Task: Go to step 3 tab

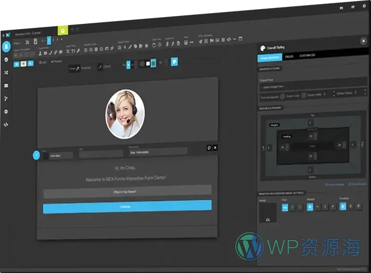Action: [57, 39]
